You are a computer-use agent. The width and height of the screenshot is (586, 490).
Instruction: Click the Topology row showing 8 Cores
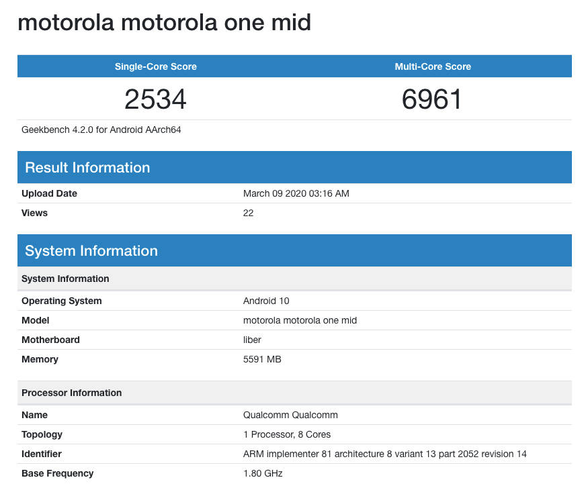pos(287,434)
